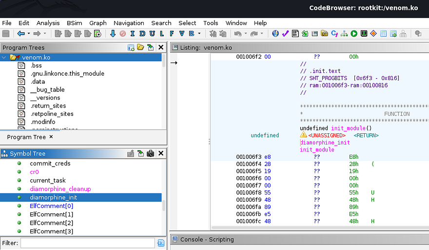Open the Analysis menu
The image size is (429, 250).
pyautogui.click(x=48, y=23)
